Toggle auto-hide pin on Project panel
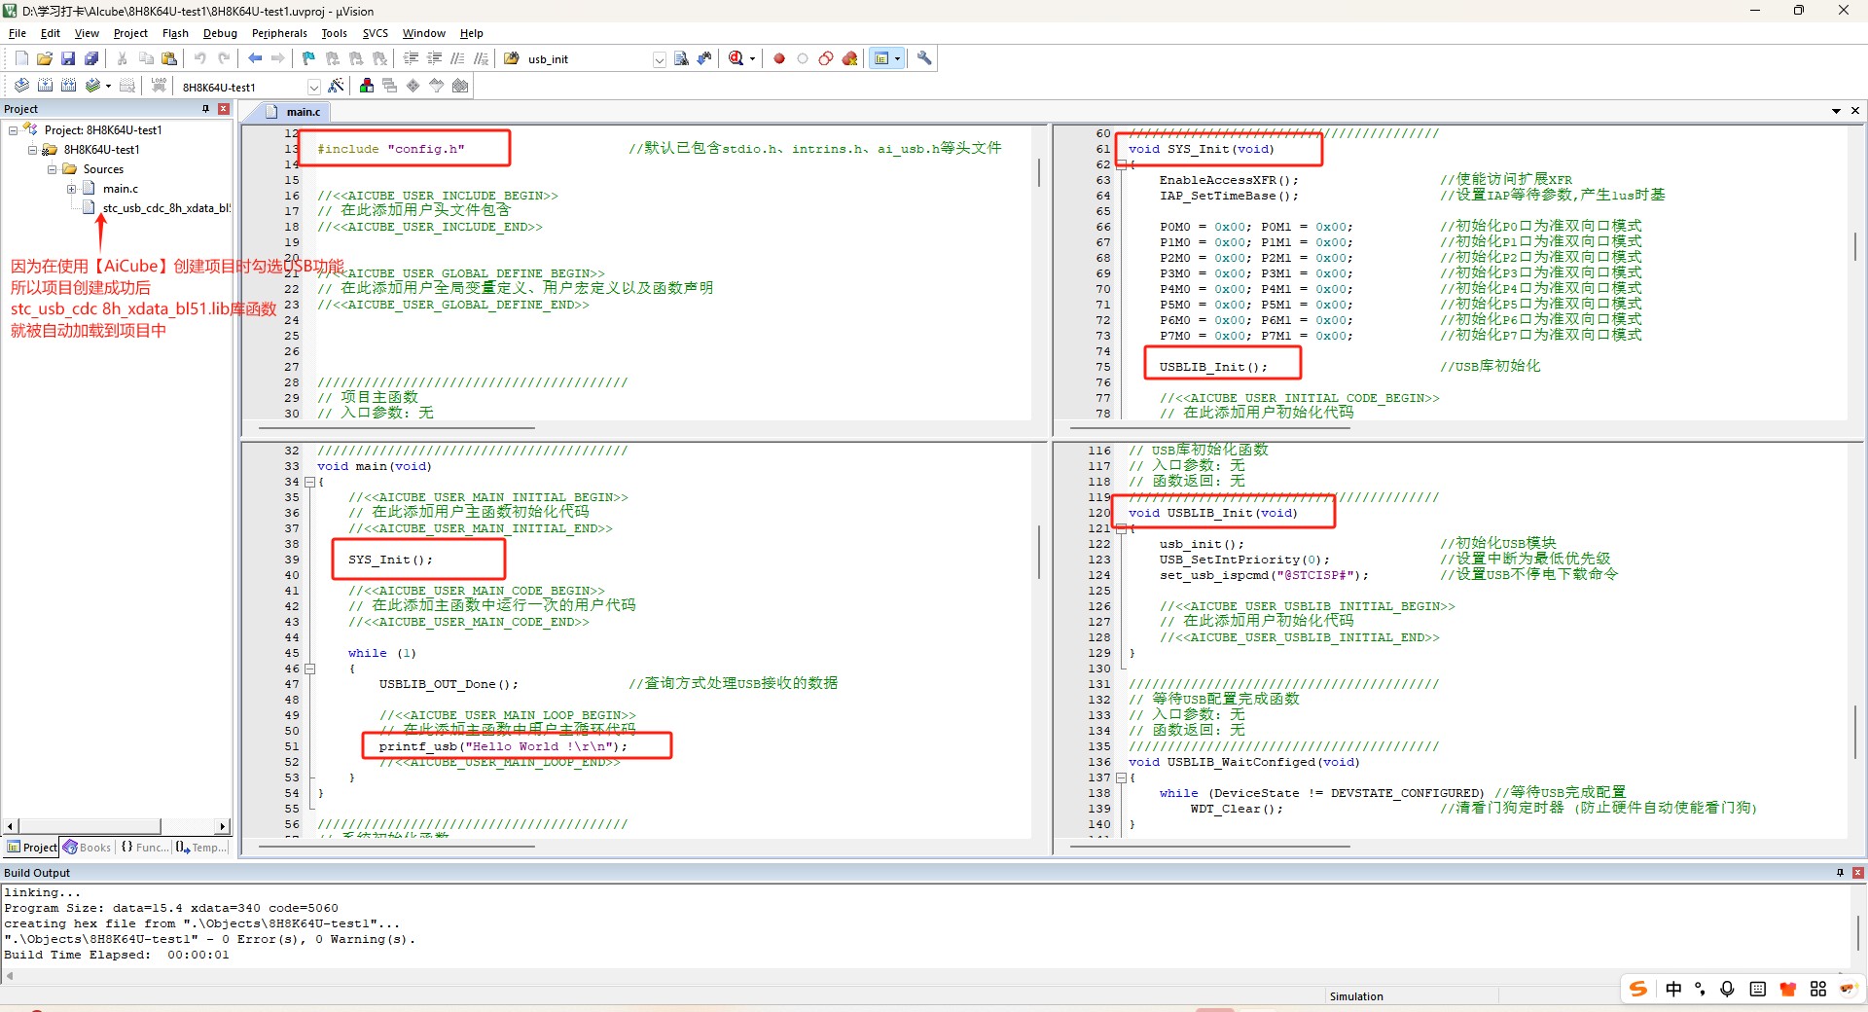 (x=205, y=109)
